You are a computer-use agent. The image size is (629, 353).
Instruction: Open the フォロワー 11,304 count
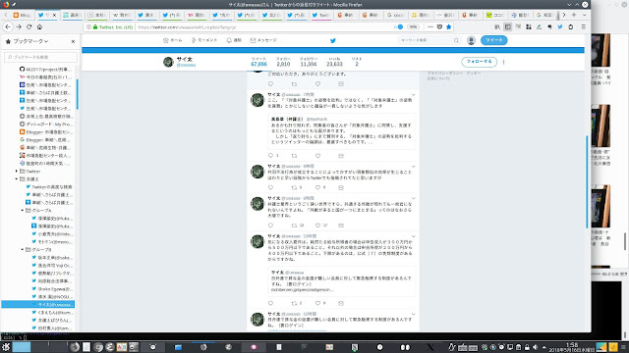pyautogui.click(x=308, y=62)
